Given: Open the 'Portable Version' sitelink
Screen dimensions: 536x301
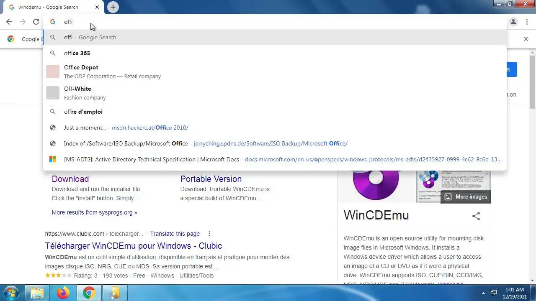Looking at the screenshot, I should (211, 179).
